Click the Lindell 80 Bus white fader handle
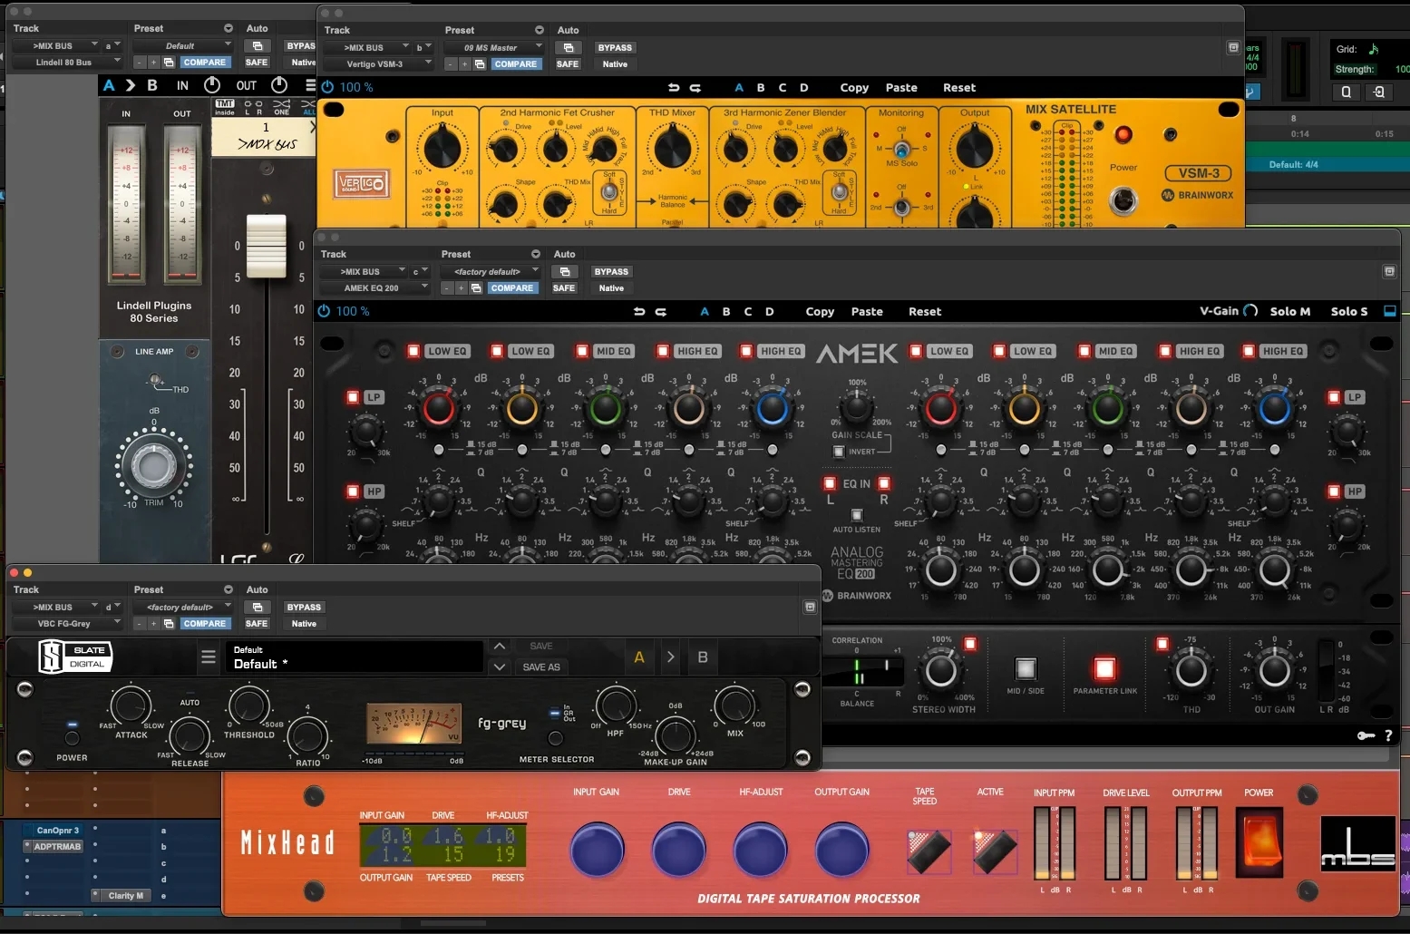This screenshot has height=934, width=1410. pyautogui.click(x=267, y=247)
